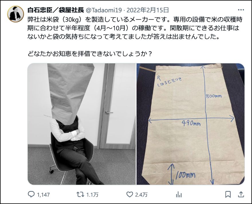Click the reply speech bubble icon
252x204 pixels.
tap(31, 194)
